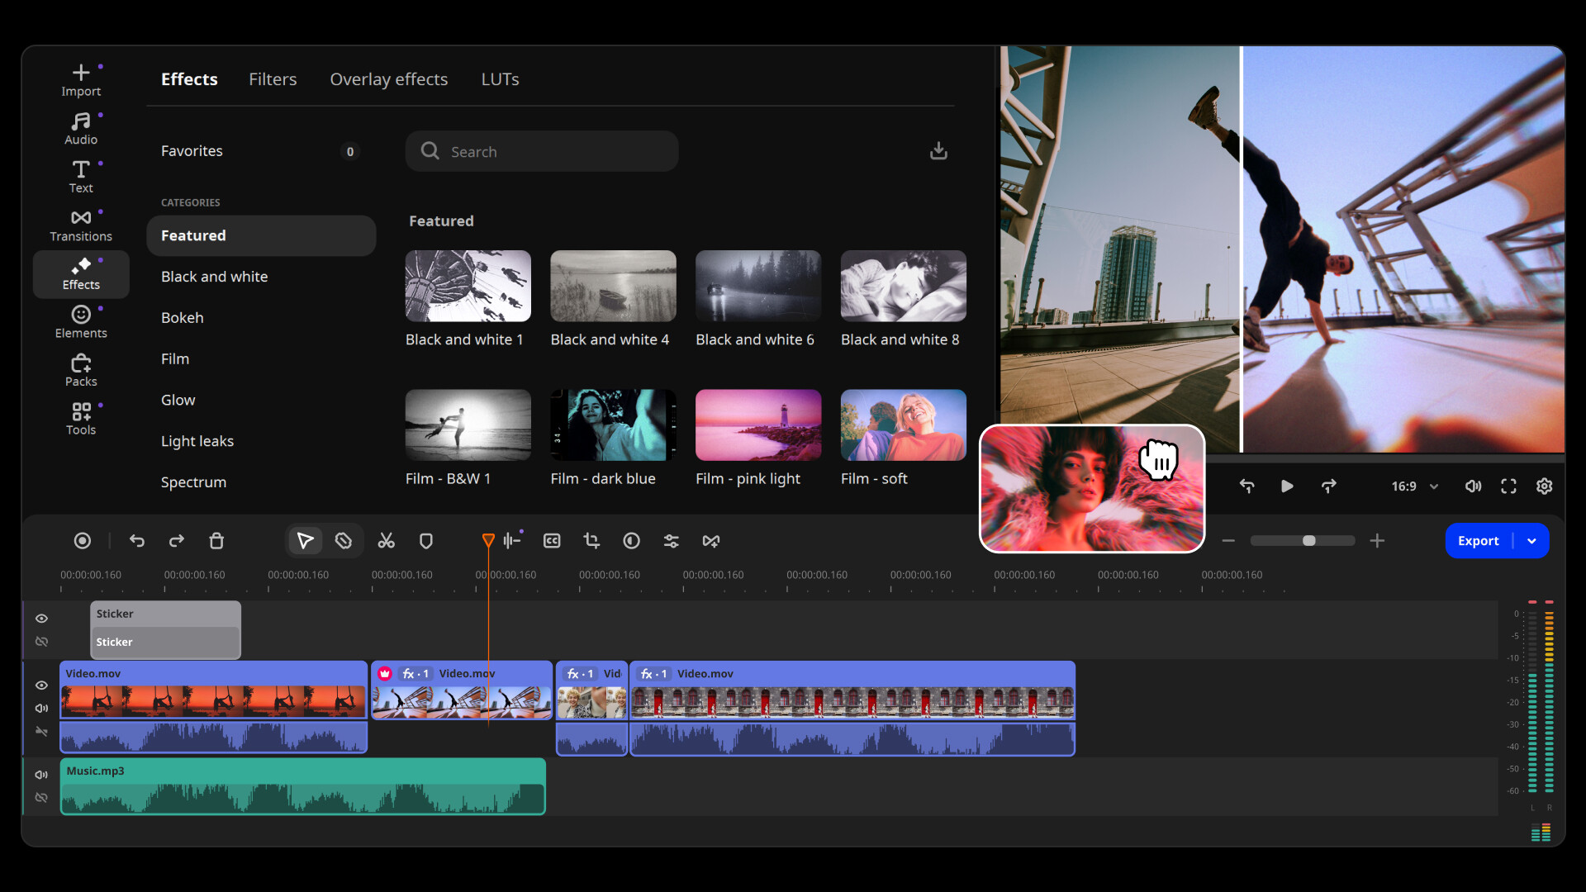1586x892 pixels.
Task: Apply the Film - pink light effect thumbnail
Action: pos(757,425)
